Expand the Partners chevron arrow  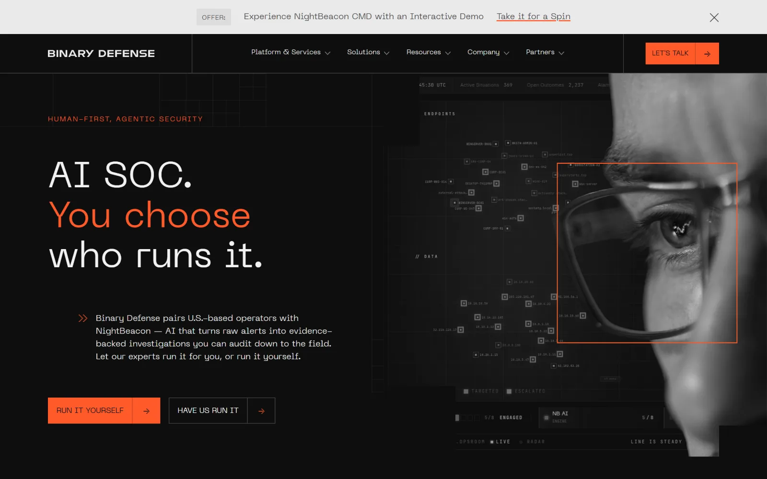pos(561,53)
